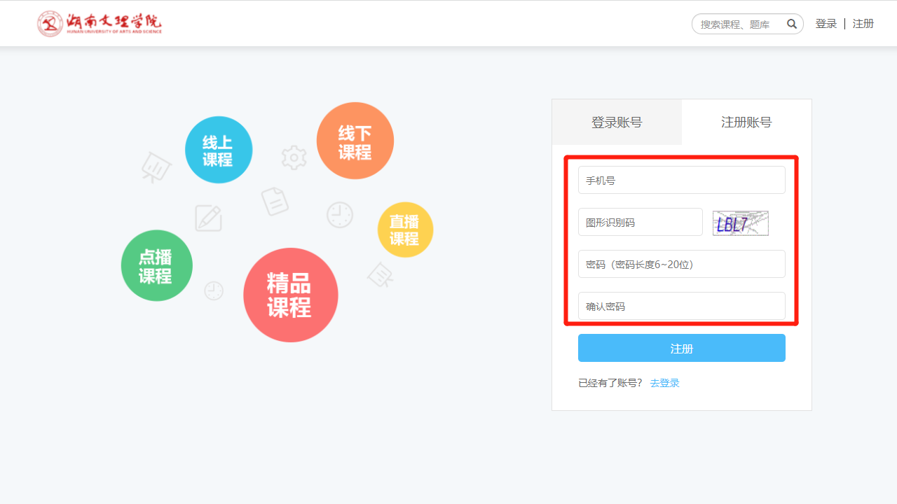
Task: Open 登录 link in the header
Action: pyautogui.click(x=826, y=24)
